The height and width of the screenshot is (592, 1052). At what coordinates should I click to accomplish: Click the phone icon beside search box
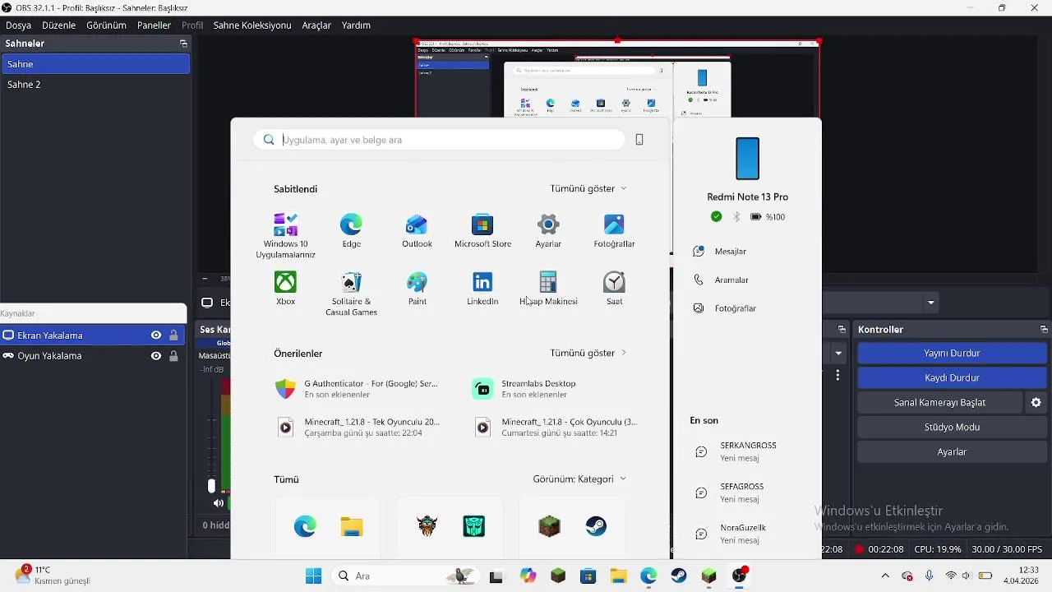point(639,140)
